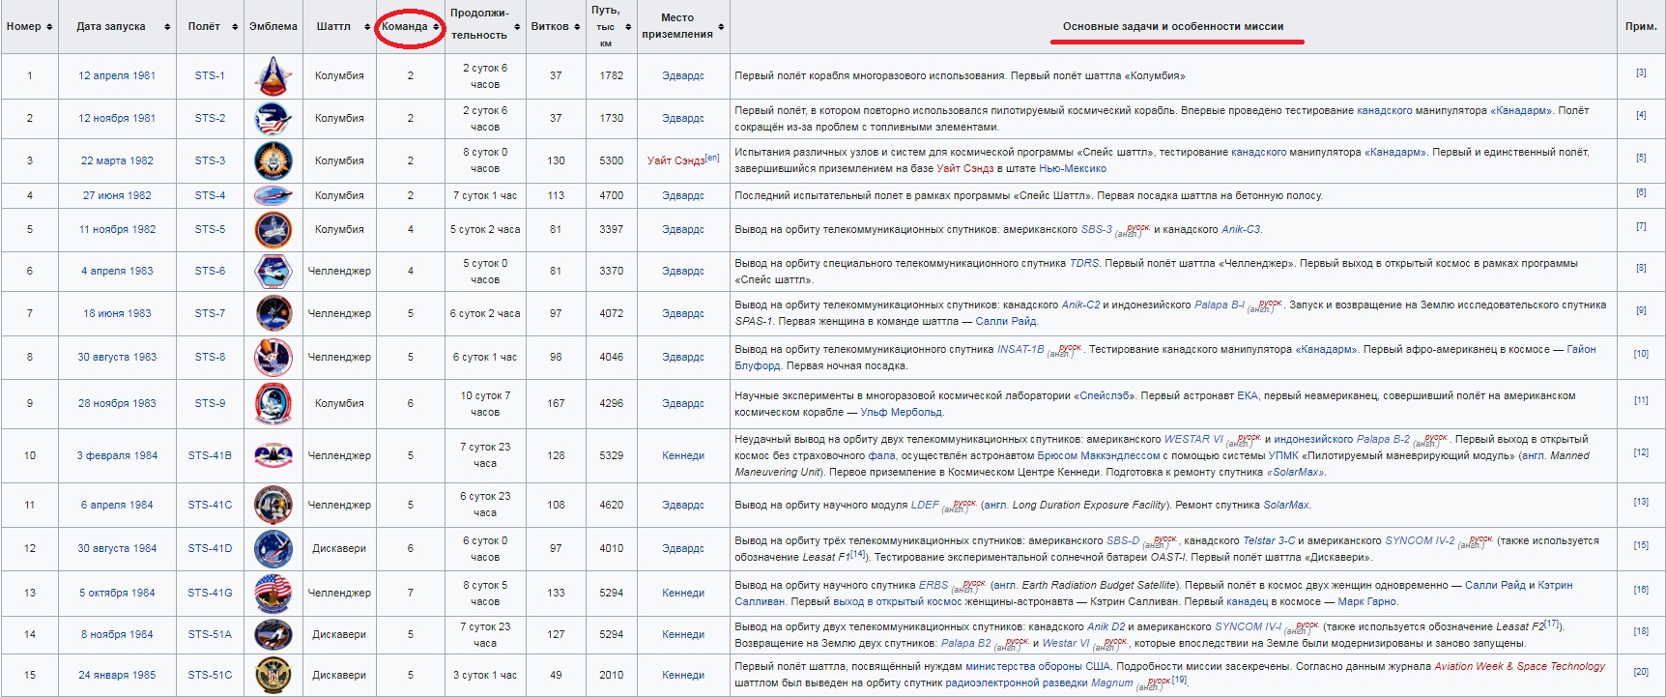Open the 5 октября 1984 date link

point(117,593)
